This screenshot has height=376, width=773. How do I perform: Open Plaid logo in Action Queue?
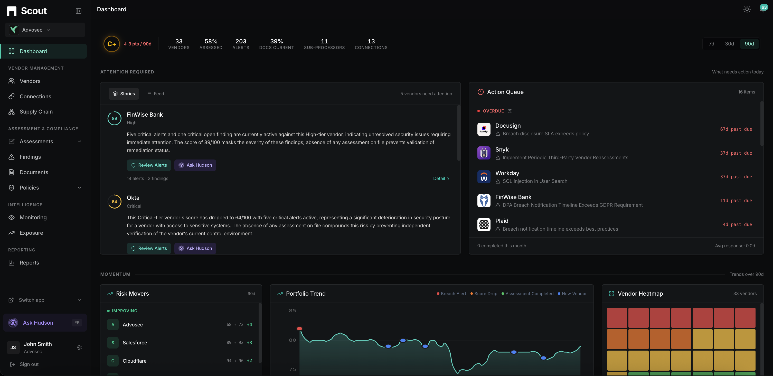pyautogui.click(x=484, y=225)
